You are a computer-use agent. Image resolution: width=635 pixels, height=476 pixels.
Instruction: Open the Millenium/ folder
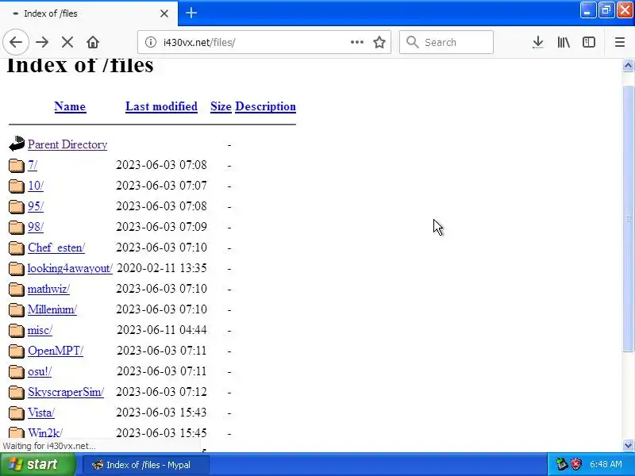click(x=52, y=309)
